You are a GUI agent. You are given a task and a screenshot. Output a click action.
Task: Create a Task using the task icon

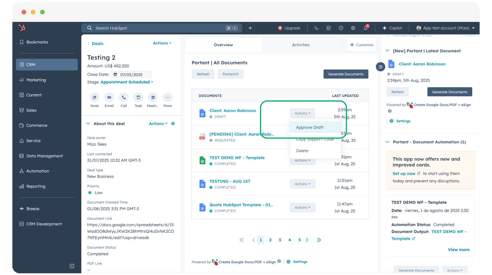coord(138,98)
